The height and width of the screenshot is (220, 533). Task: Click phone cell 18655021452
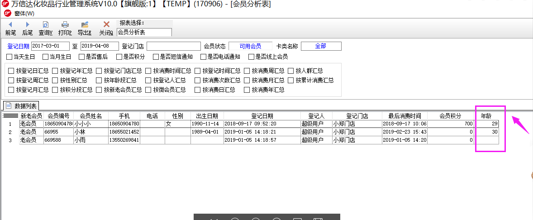pyautogui.click(x=124, y=132)
